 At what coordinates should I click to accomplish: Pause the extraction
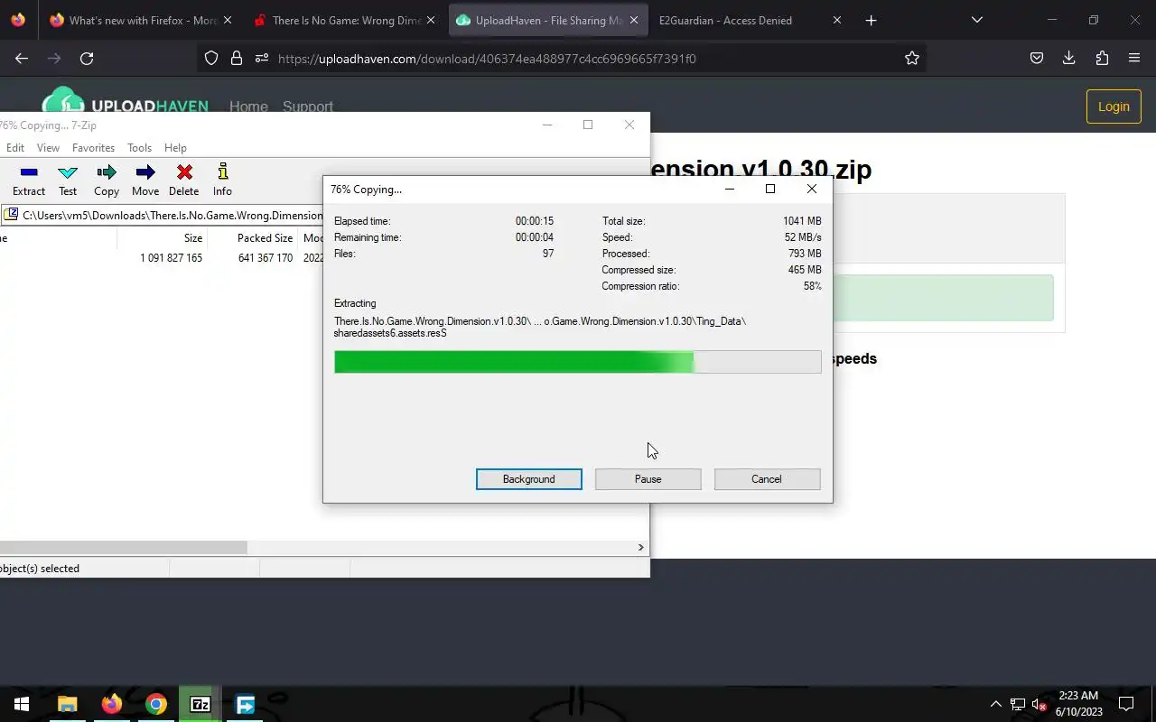pos(648,479)
